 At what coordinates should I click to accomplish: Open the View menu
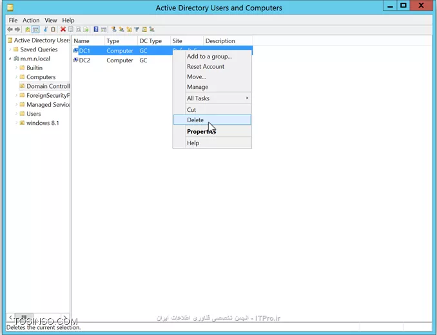coord(51,21)
